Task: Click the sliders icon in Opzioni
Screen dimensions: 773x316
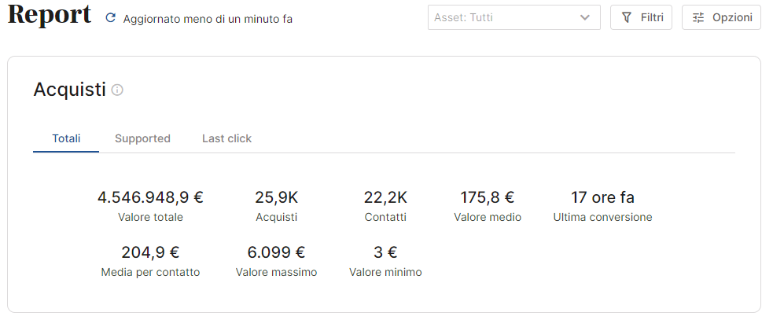Action: (698, 18)
